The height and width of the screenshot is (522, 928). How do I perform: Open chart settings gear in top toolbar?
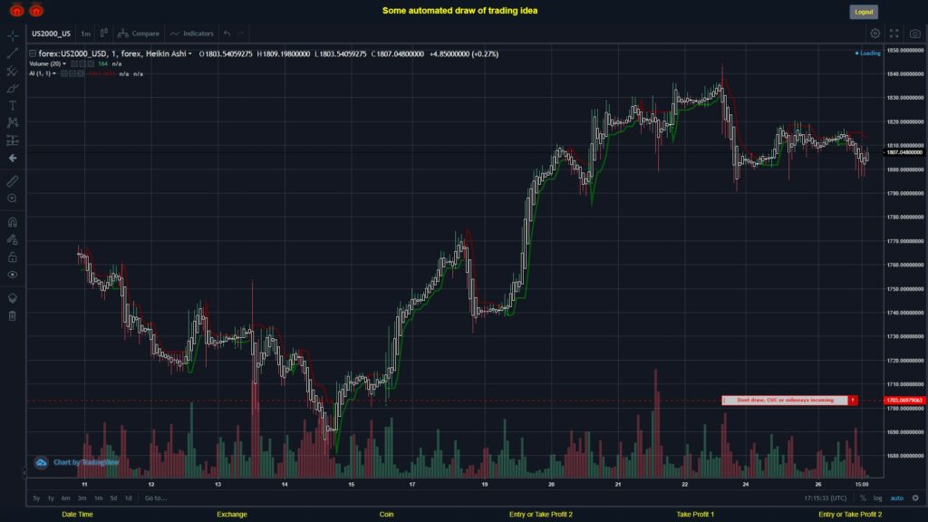click(x=875, y=34)
